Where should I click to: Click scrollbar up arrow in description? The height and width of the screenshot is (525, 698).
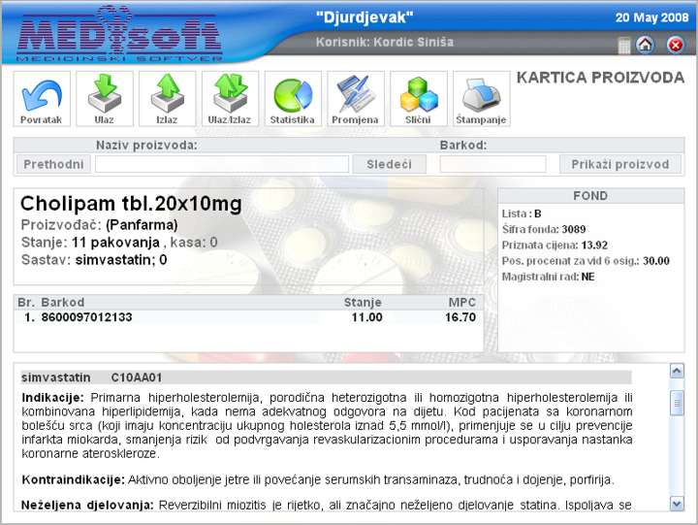[x=677, y=371]
